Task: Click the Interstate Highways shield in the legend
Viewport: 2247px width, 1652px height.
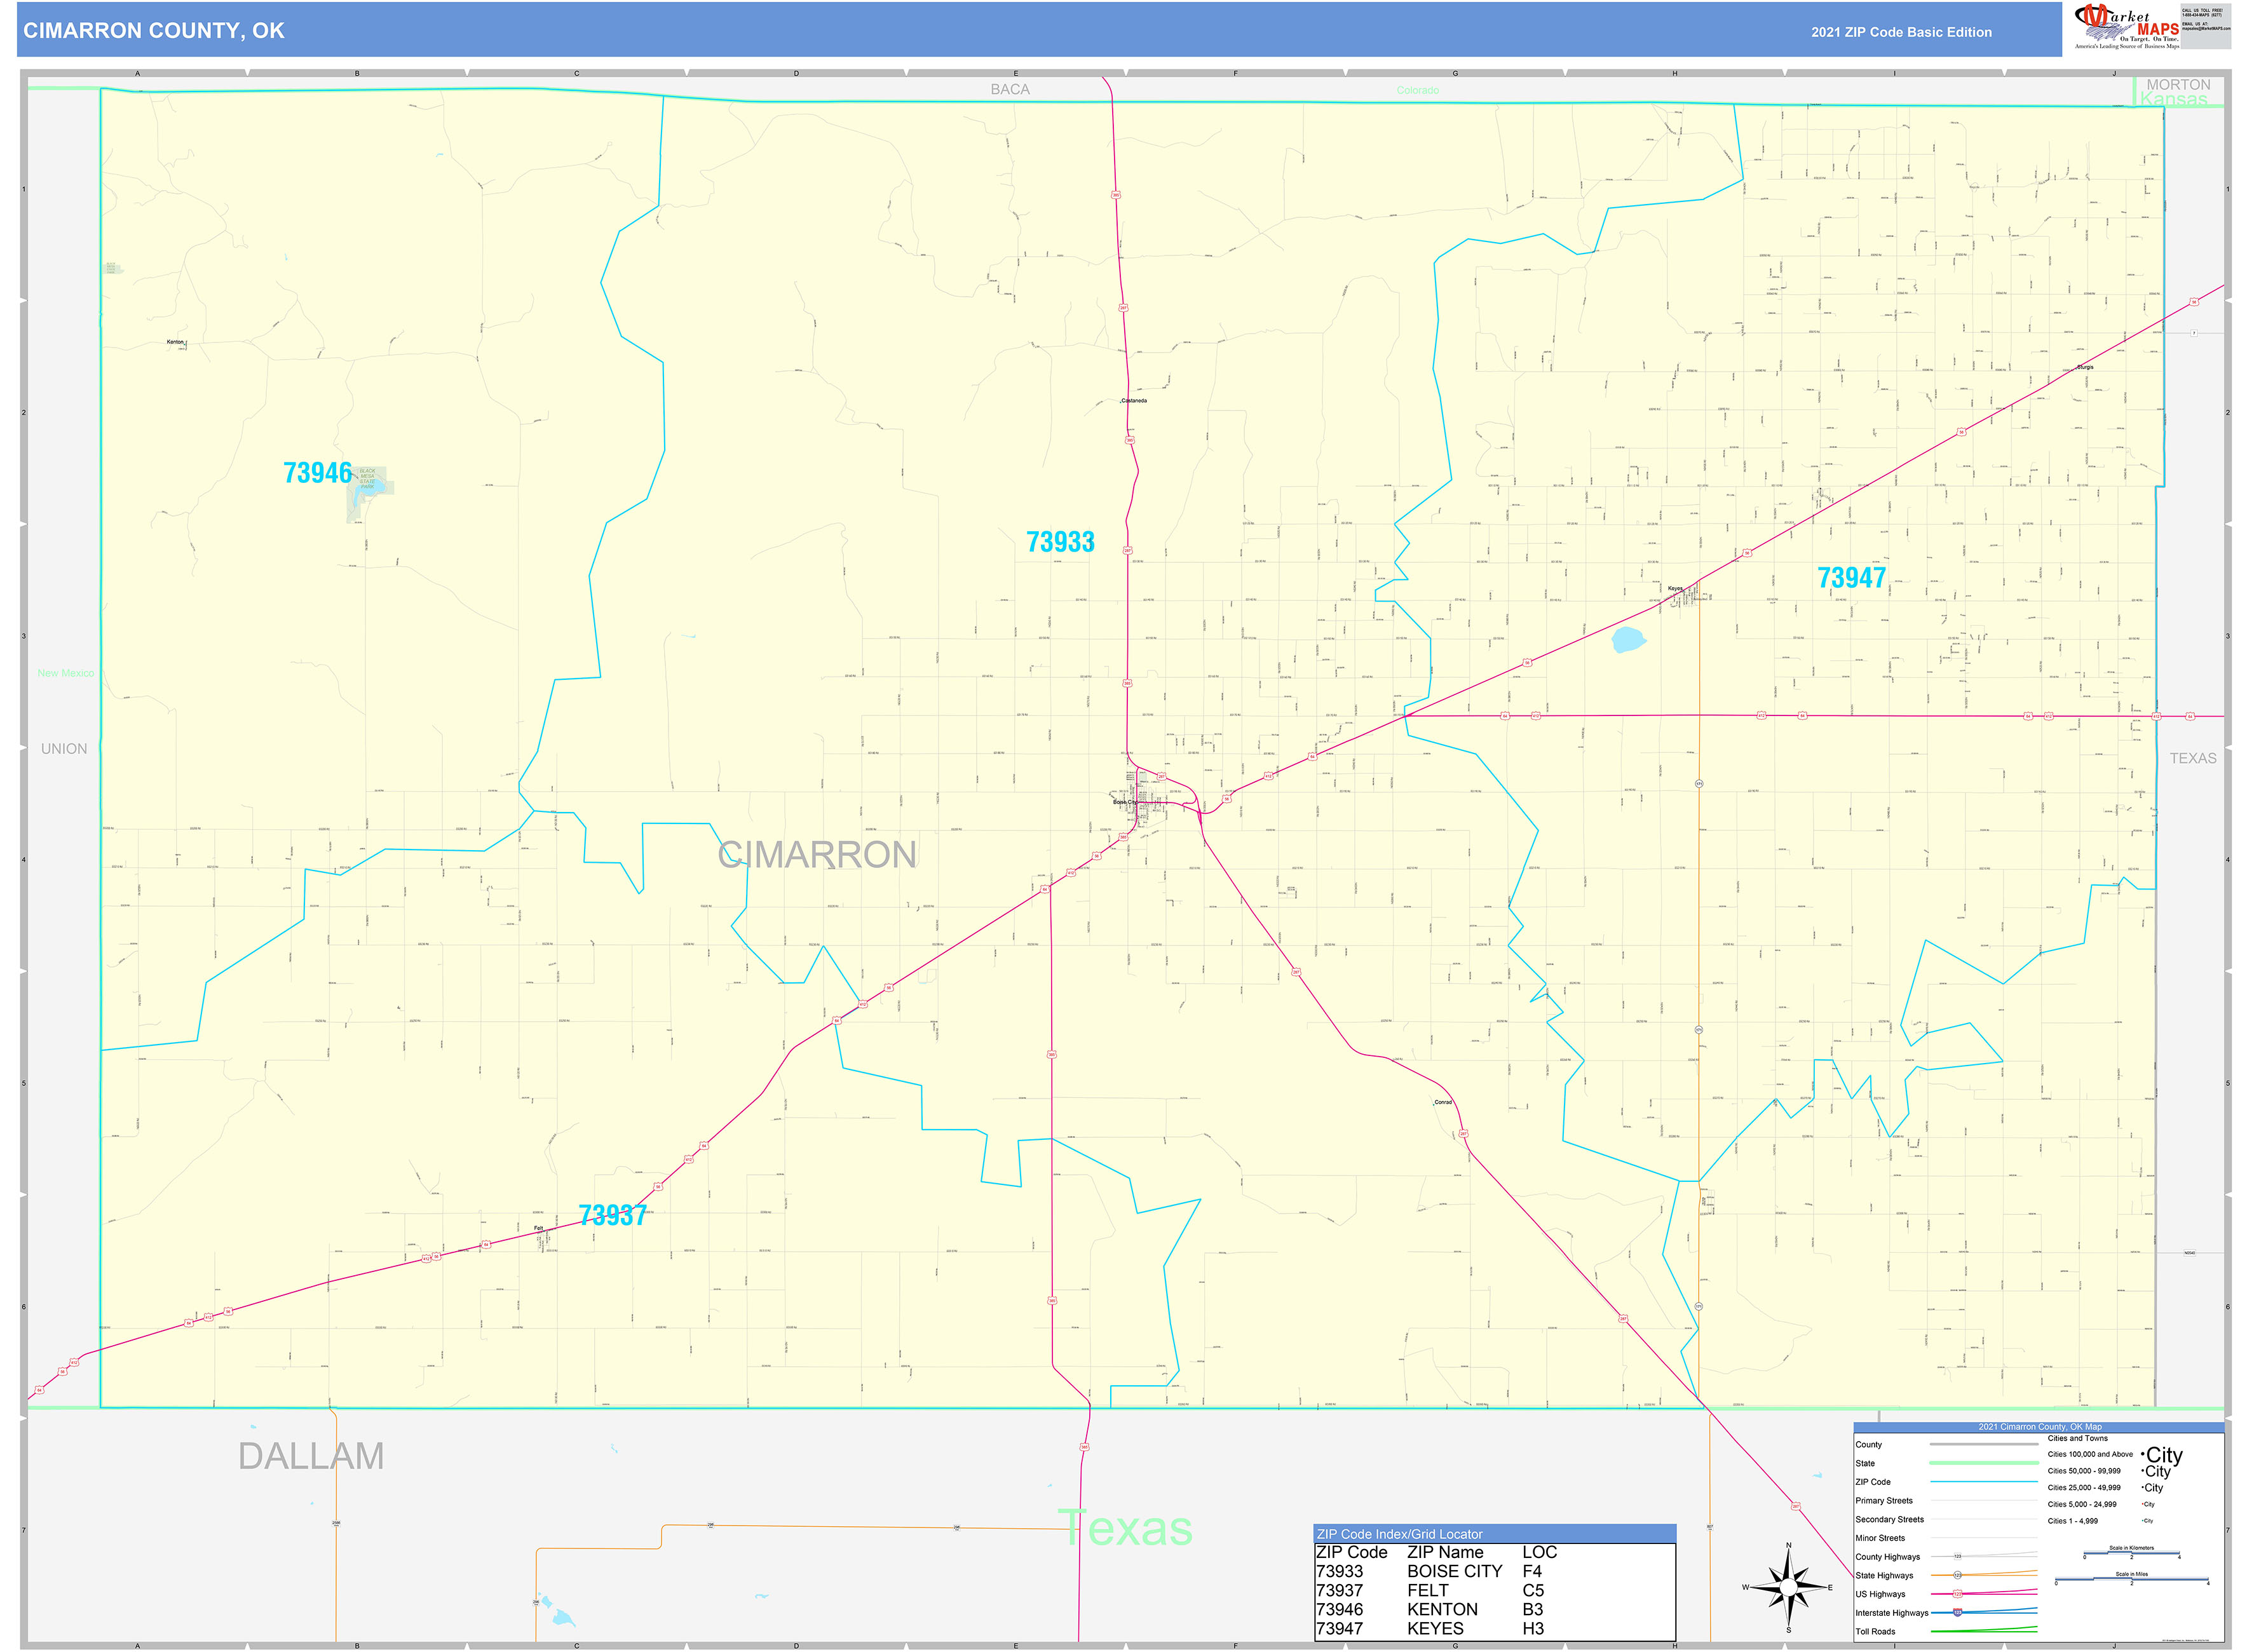Action: pyautogui.click(x=1958, y=1613)
